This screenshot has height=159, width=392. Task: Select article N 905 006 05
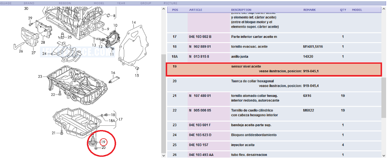click(200, 111)
